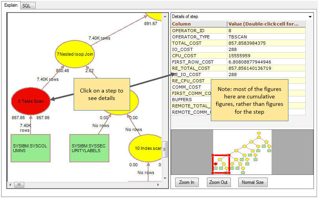Click the Zoom In button
Image resolution: width=319 pixels, height=198 pixels.
187,182
